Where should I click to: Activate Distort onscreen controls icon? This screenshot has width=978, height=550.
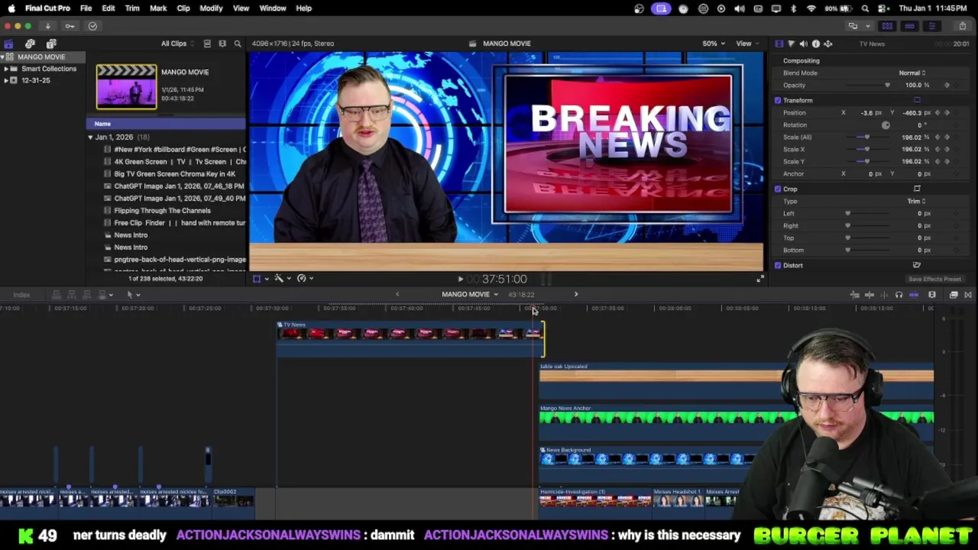(917, 265)
